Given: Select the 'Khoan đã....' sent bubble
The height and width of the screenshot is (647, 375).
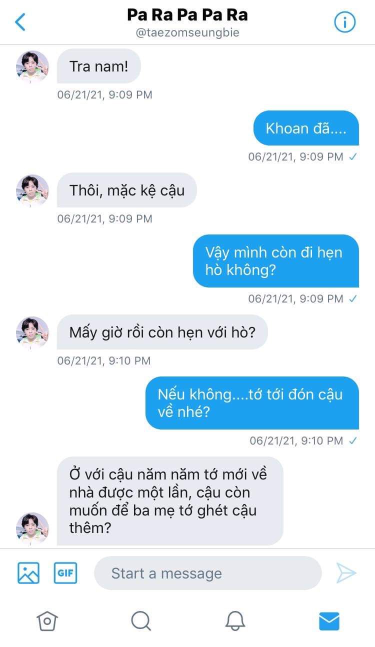Looking at the screenshot, I should coord(306,128).
